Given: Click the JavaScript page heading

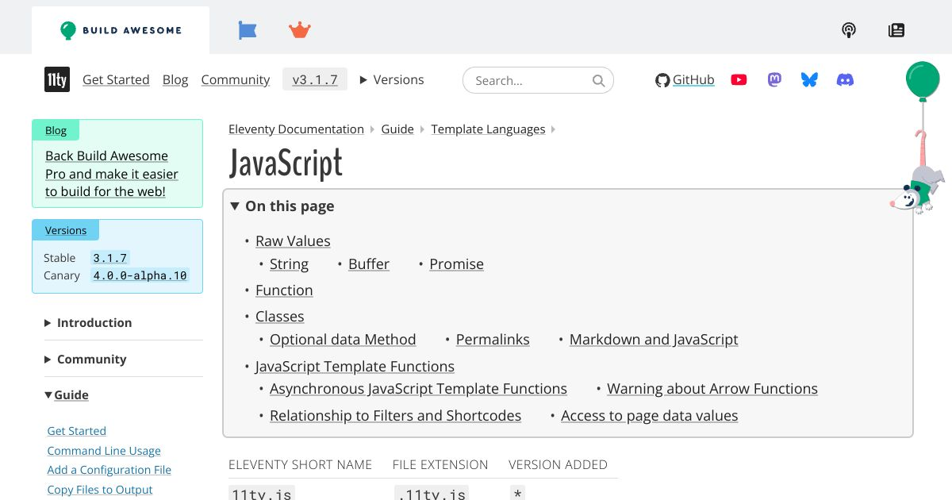Looking at the screenshot, I should click(286, 163).
